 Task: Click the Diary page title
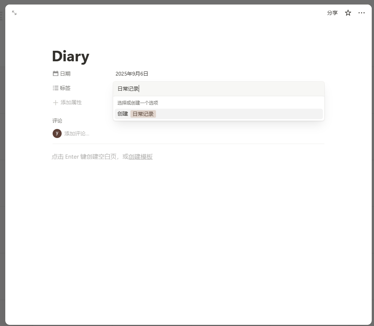pos(71,56)
